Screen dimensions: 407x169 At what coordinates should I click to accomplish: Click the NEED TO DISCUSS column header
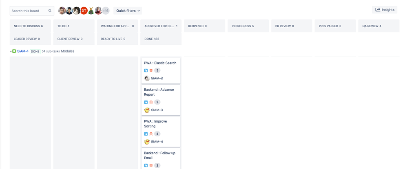30,26
